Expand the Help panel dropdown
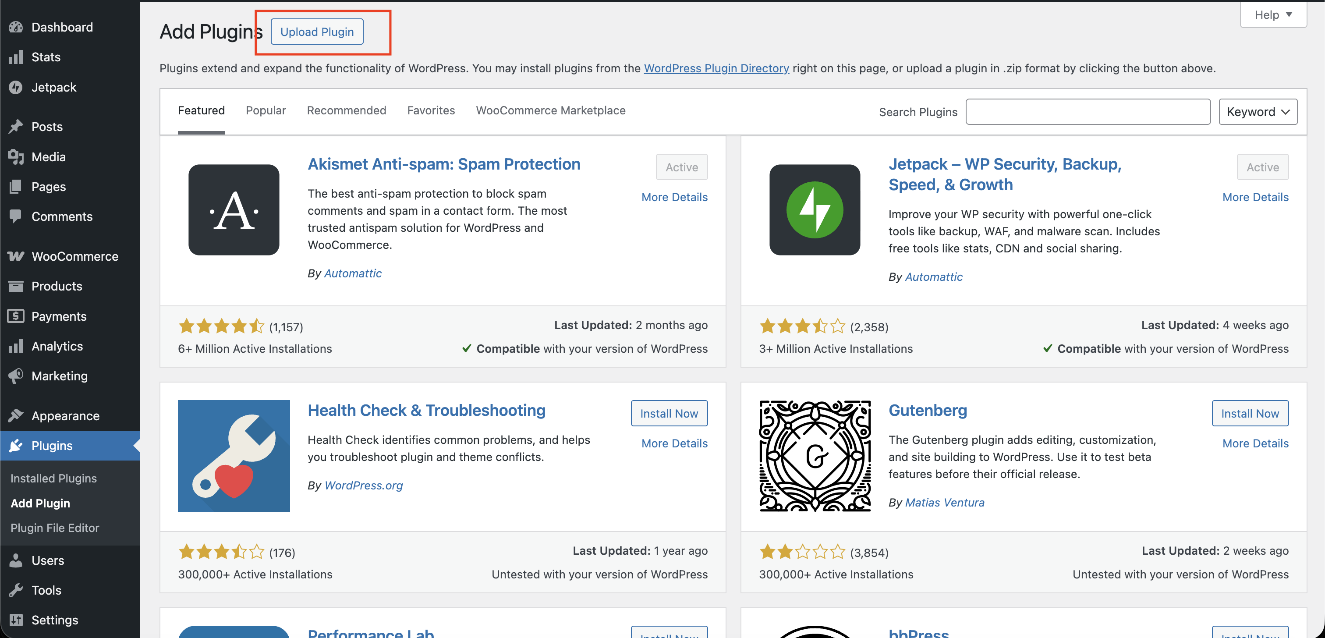The image size is (1325, 638). tap(1273, 15)
